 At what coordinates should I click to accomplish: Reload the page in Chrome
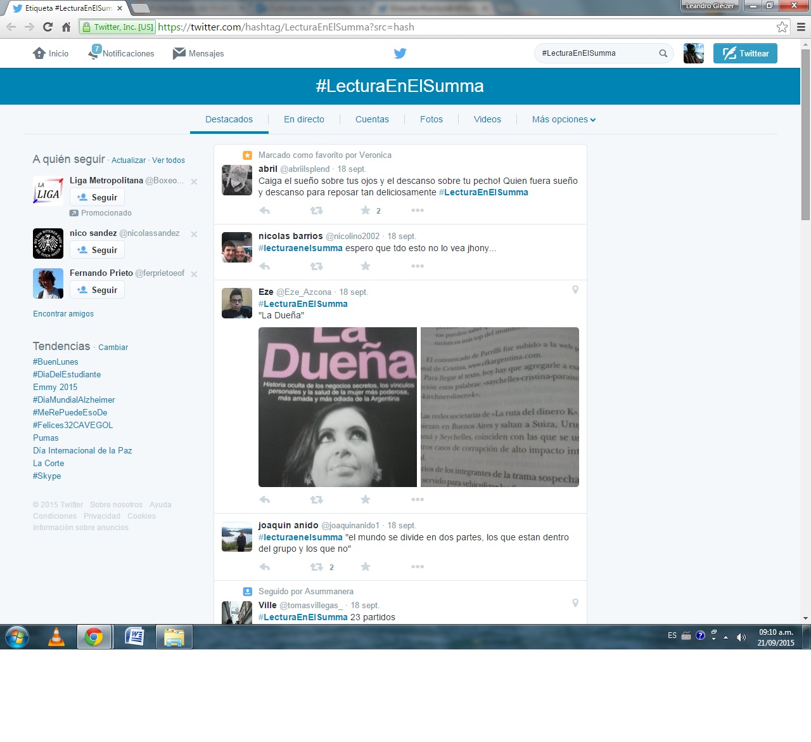[48, 27]
